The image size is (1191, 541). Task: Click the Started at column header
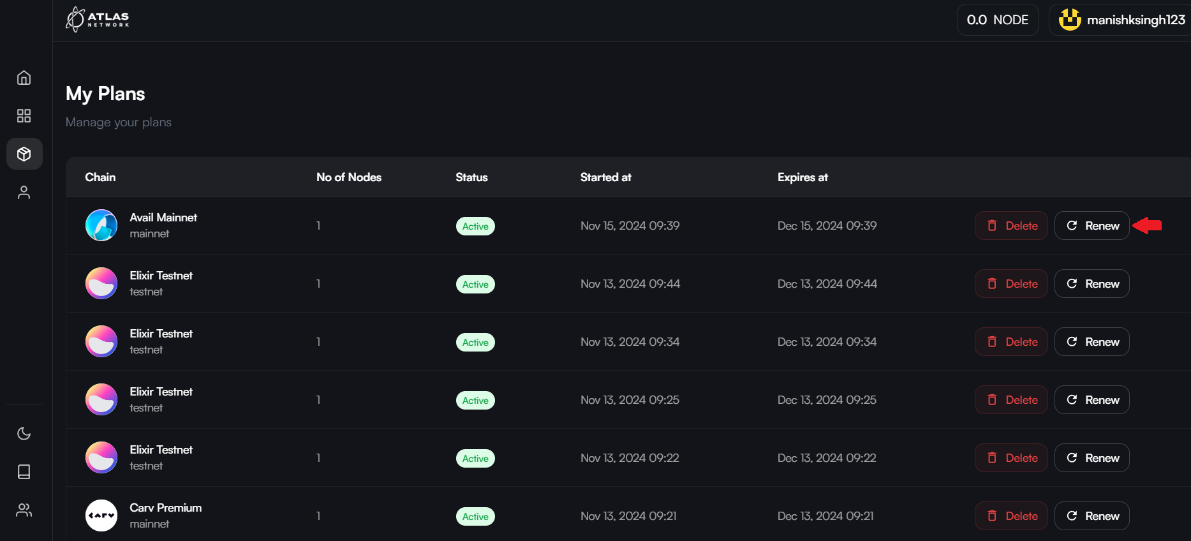coord(605,177)
